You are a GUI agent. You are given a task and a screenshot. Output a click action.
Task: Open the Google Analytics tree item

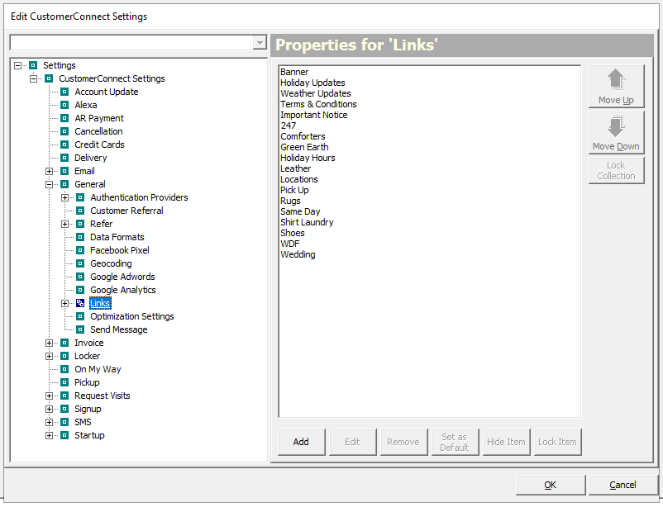point(123,290)
